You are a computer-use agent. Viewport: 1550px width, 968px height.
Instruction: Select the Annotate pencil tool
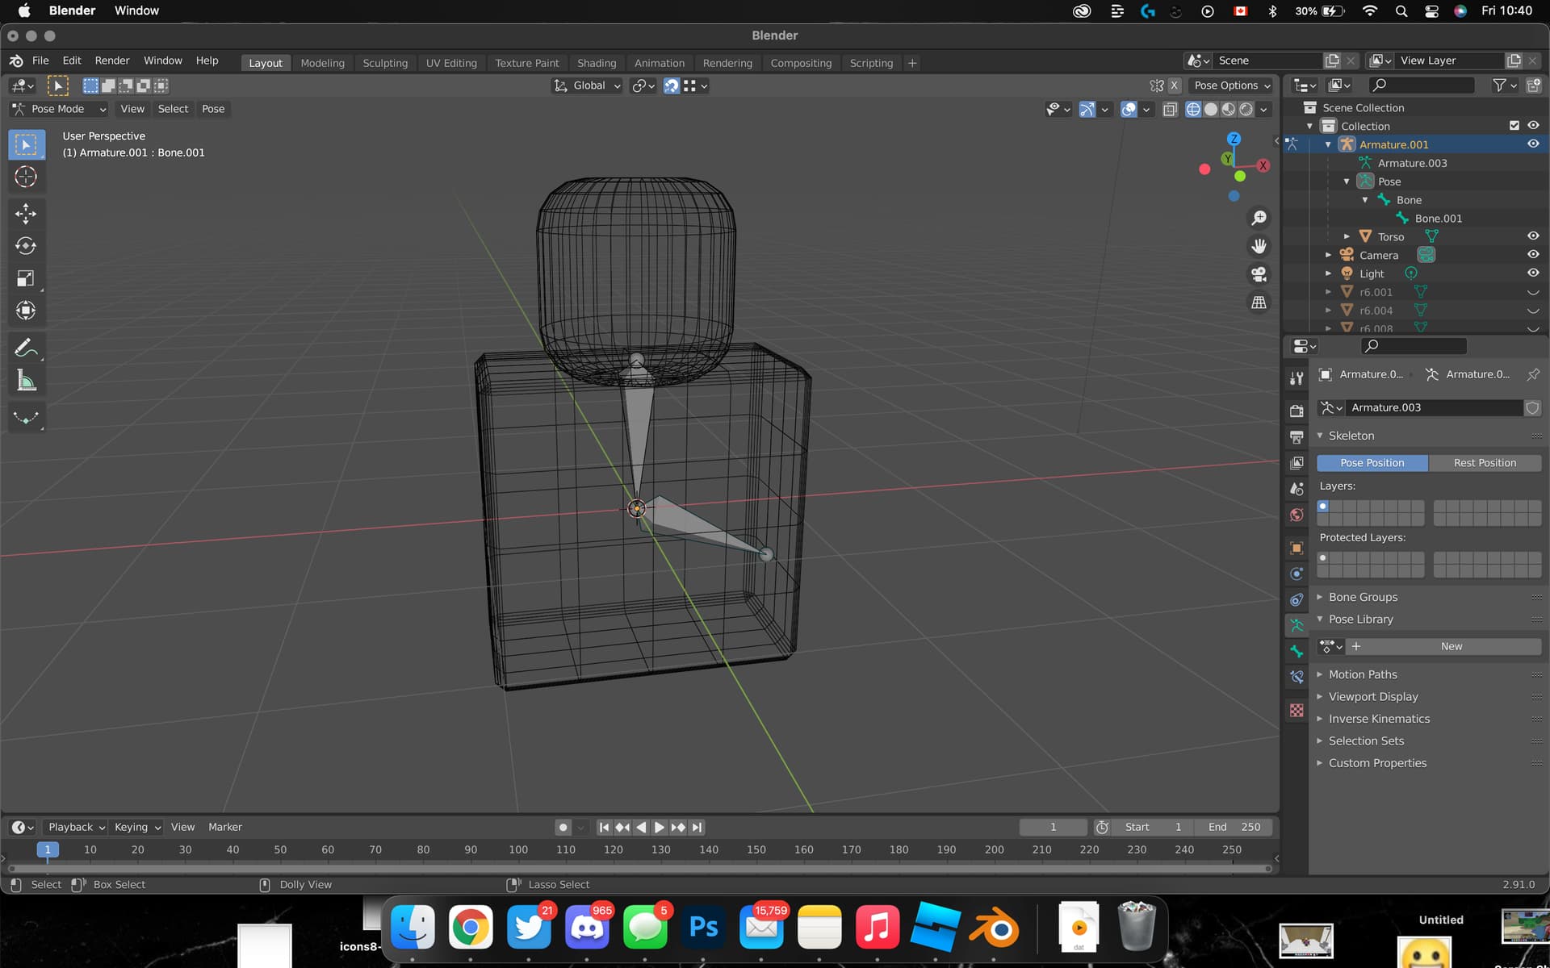click(26, 348)
